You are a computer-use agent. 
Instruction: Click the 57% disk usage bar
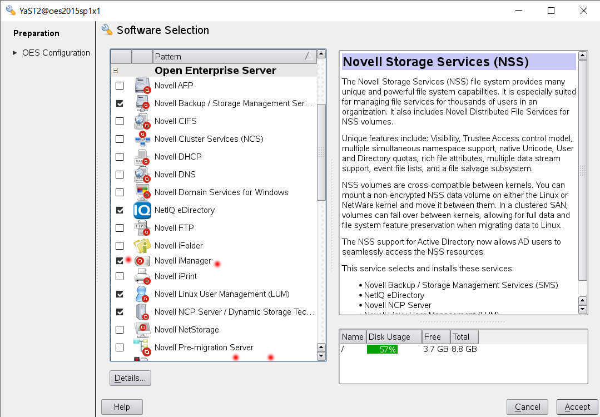click(382, 349)
